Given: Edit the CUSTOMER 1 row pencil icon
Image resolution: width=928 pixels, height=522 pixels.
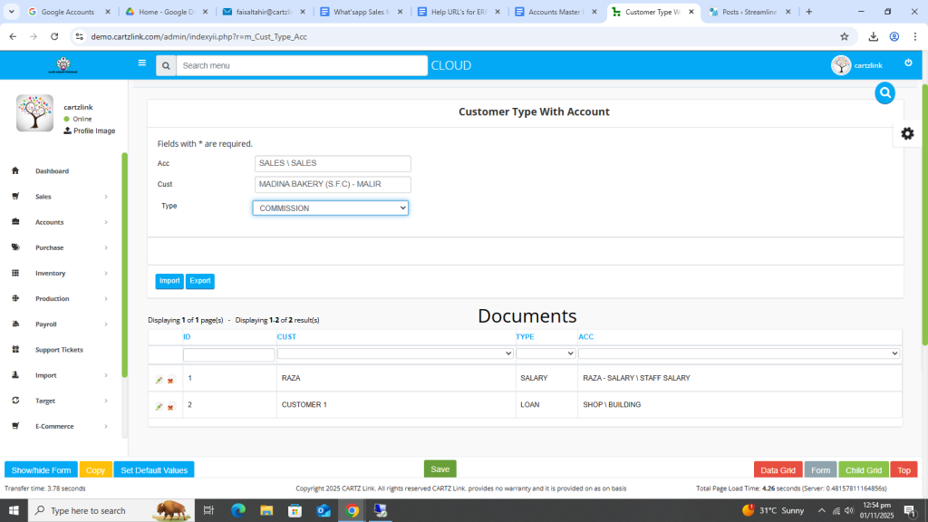Looking at the screenshot, I should click(x=159, y=407).
